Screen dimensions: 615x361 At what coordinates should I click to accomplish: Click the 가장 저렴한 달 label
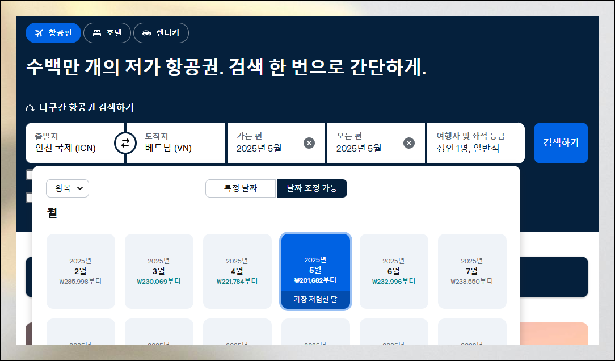click(x=315, y=299)
